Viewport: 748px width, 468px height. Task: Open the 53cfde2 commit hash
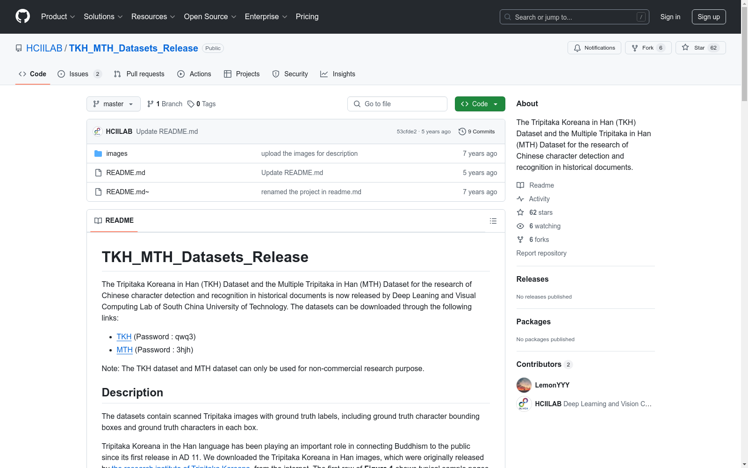(407, 132)
